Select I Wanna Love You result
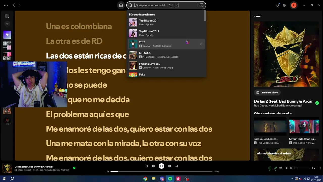 click(x=166, y=66)
